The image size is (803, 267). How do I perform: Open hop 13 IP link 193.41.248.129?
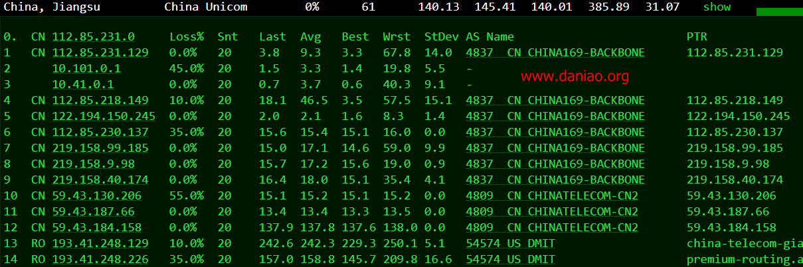point(100,243)
